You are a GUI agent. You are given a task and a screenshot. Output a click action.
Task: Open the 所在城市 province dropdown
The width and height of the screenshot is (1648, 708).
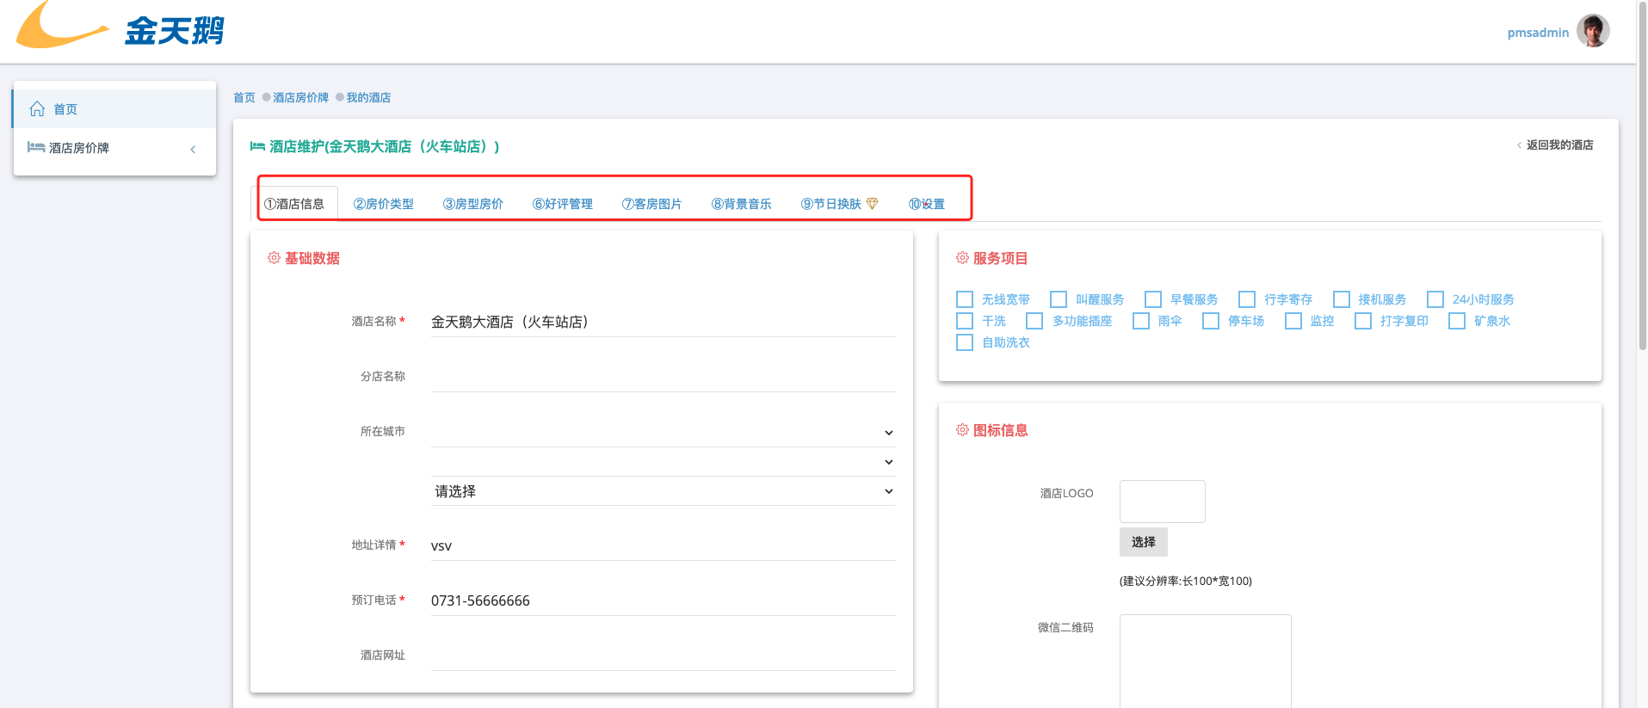coord(663,432)
